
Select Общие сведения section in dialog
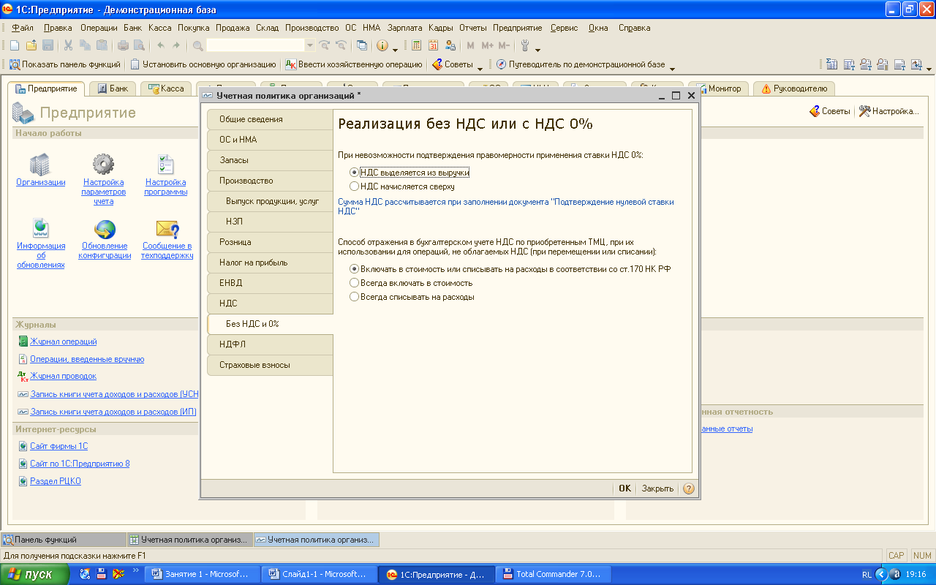270,119
